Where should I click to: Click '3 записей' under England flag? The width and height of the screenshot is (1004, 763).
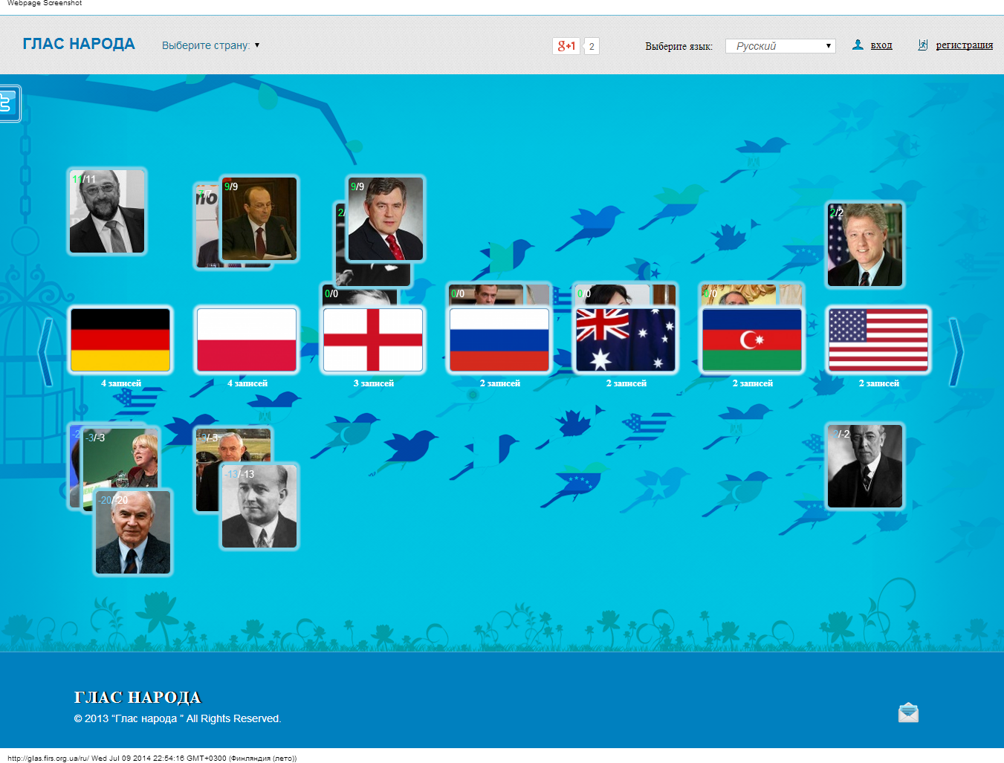click(x=374, y=383)
